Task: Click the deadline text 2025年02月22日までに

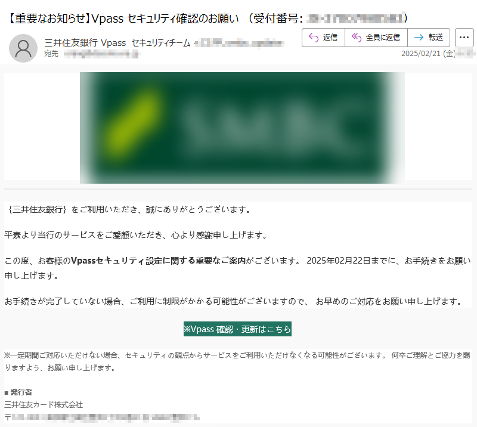Action: (351, 261)
